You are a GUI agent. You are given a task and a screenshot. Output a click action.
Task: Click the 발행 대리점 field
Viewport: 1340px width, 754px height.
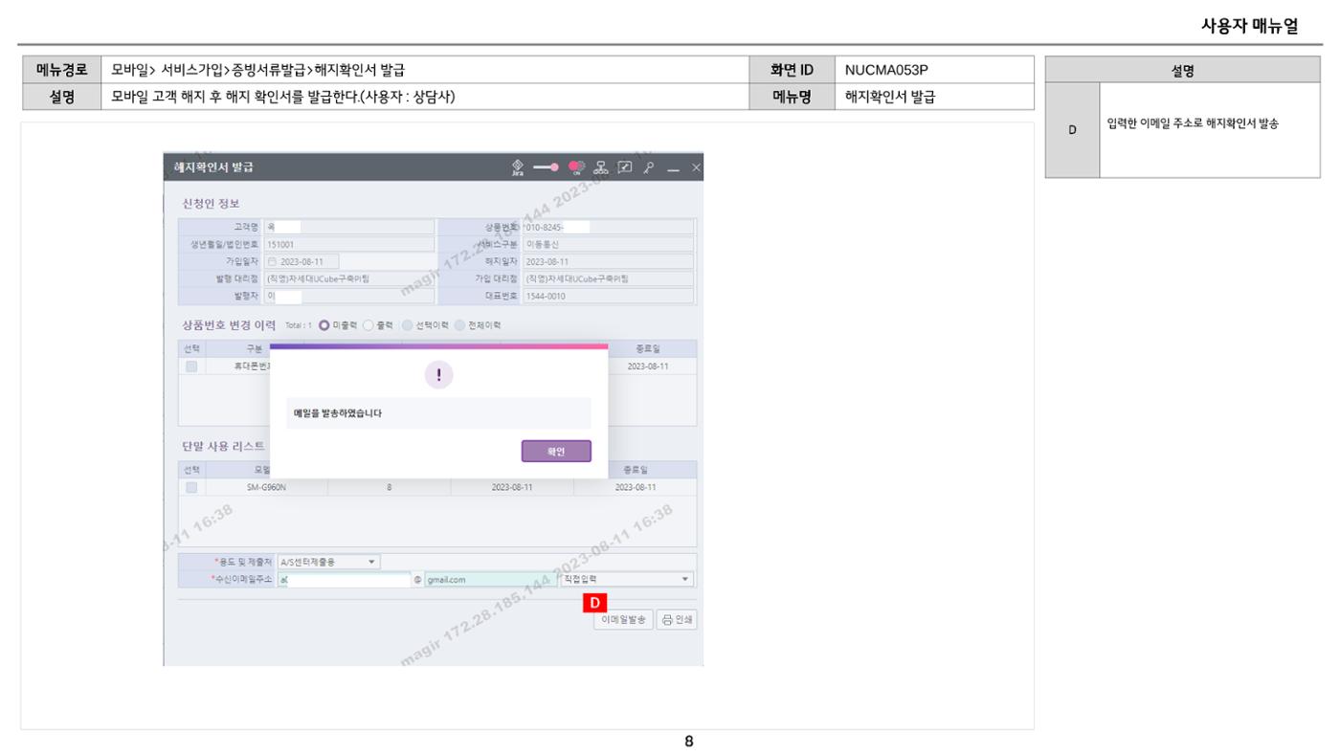[x=348, y=278]
